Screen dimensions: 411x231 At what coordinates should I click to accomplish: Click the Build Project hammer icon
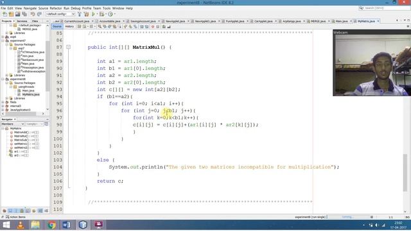coord(80,14)
